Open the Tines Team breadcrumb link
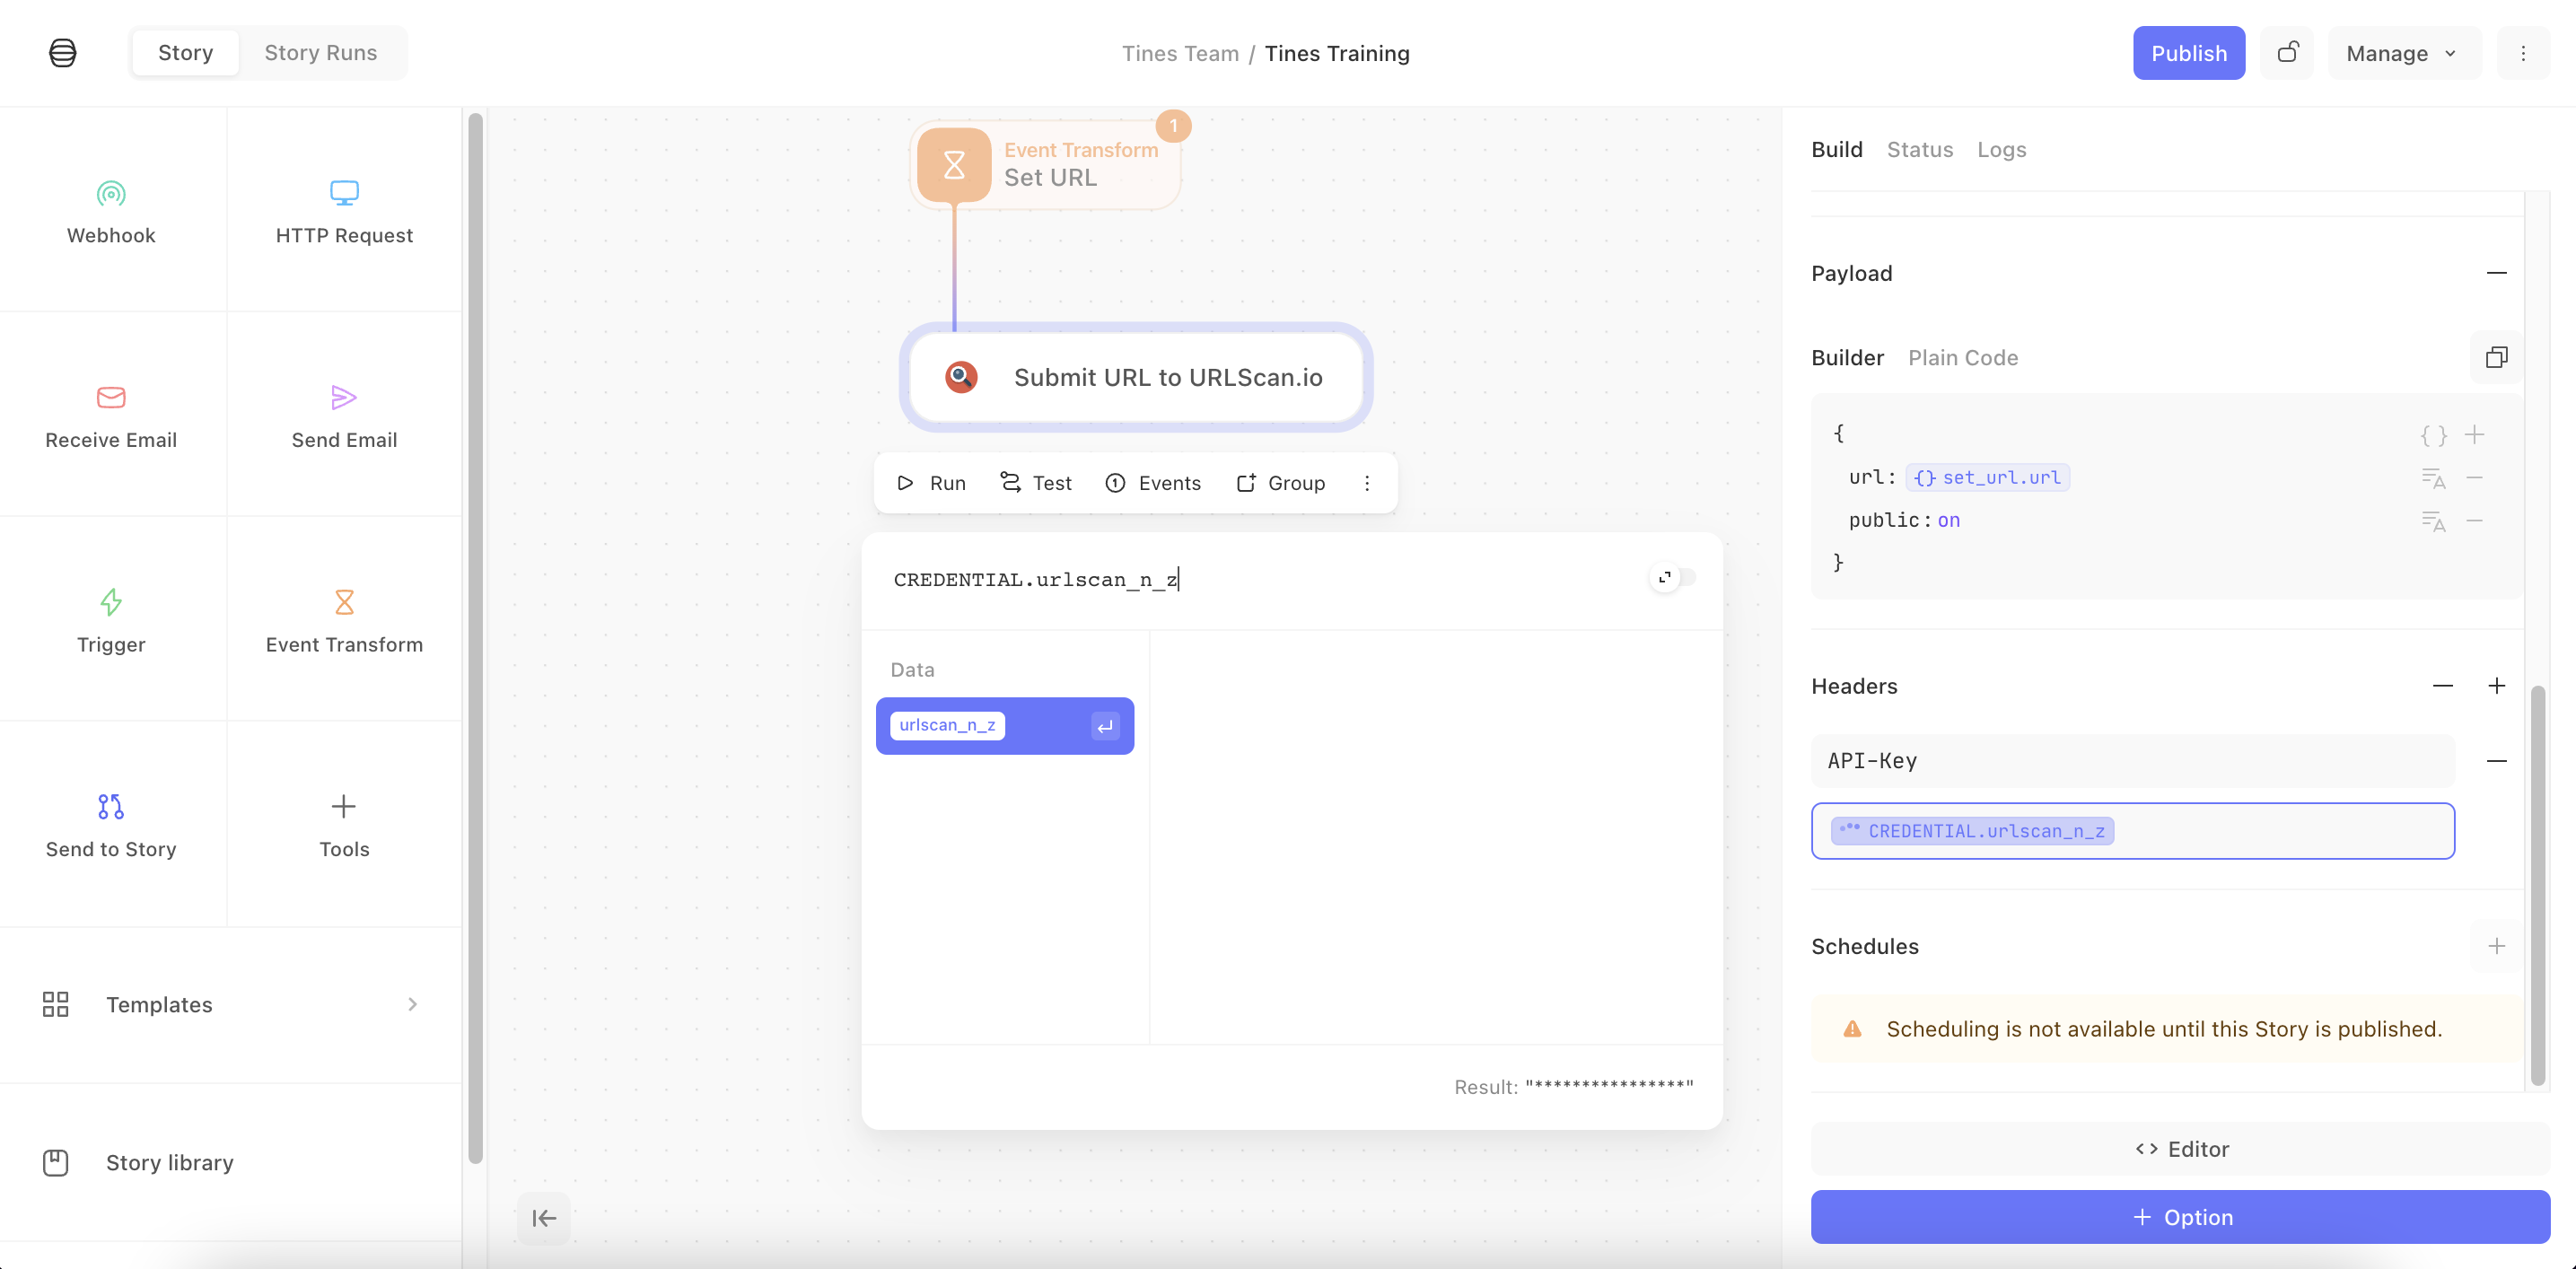Viewport: 2576px width, 1269px height. pyautogui.click(x=1180, y=54)
